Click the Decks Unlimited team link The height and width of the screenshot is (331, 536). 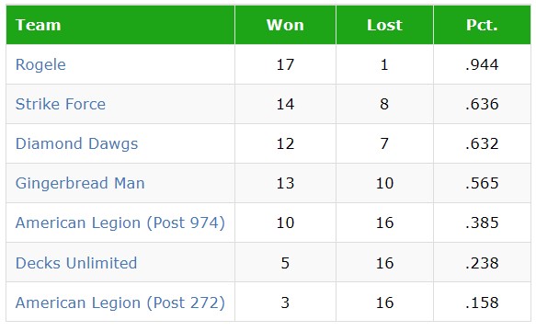[76, 263]
